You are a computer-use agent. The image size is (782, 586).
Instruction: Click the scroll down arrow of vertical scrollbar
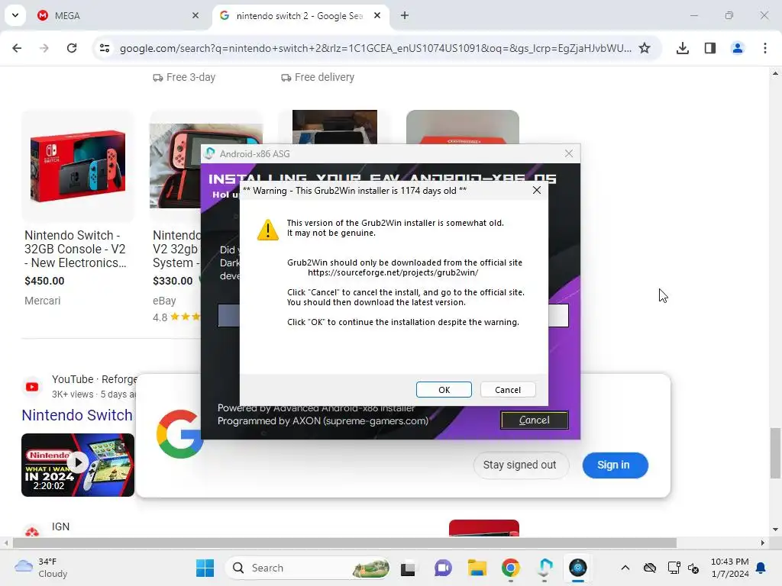775,530
